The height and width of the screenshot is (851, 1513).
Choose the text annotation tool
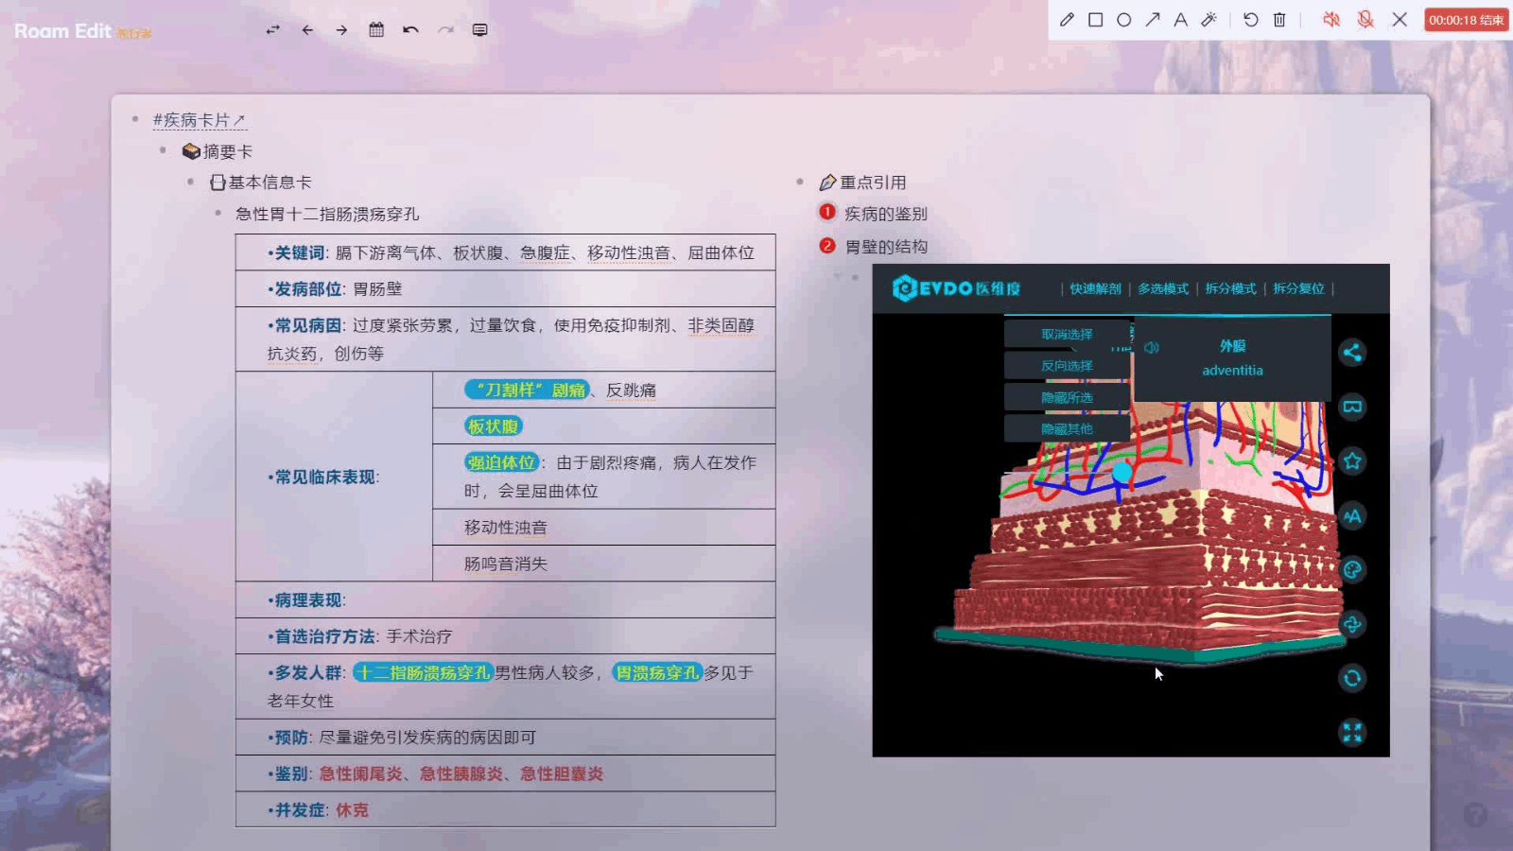pyautogui.click(x=1180, y=19)
